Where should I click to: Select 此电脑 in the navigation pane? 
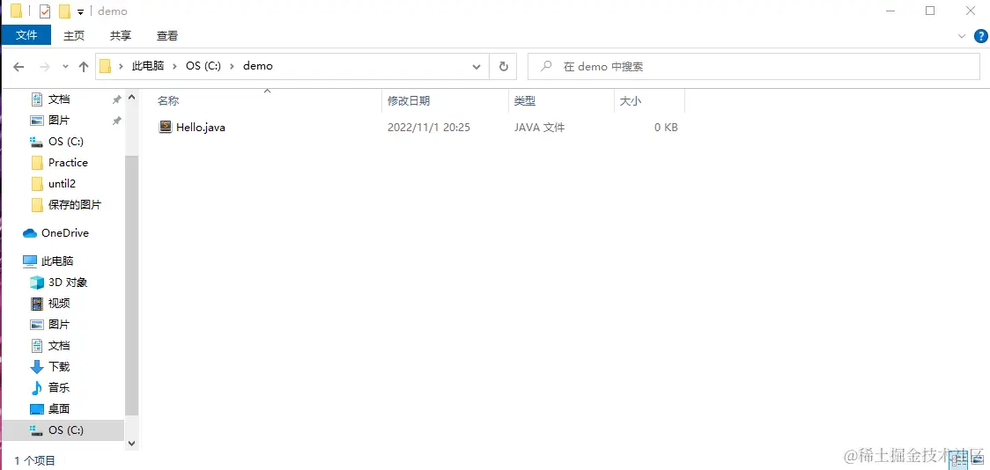(x=57, y=261)
